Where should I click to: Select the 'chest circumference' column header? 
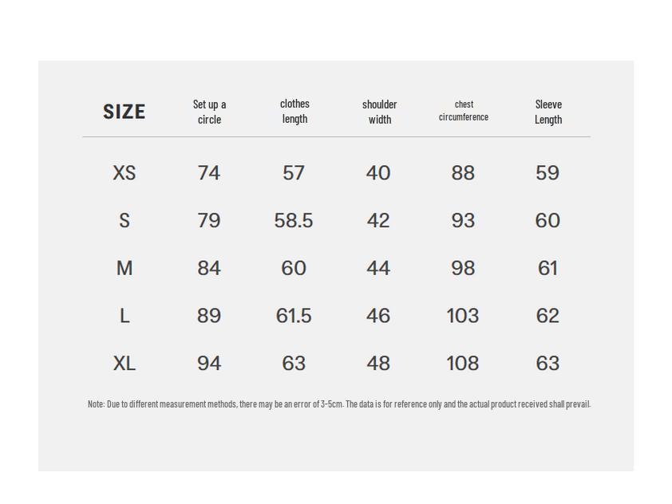[464, 110]
